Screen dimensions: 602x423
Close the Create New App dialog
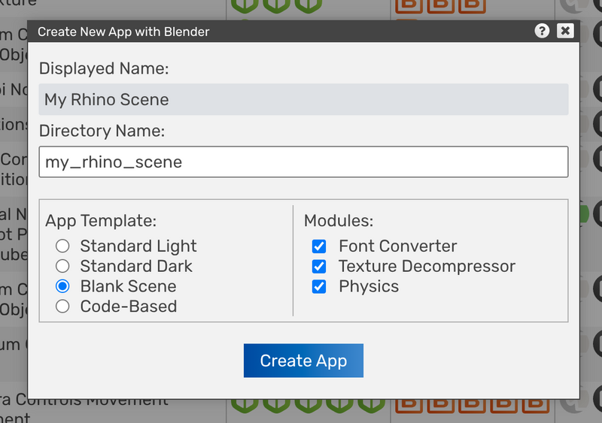tap(565, 31)
